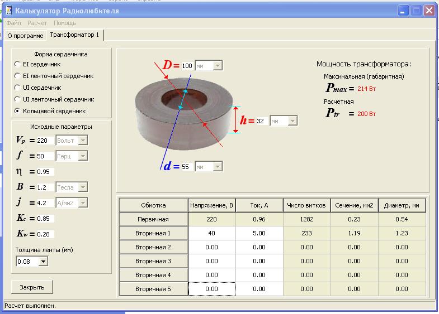
Task: Click Вторичная 1 cross-section 1.19
Action: click(x=354, y=233)
